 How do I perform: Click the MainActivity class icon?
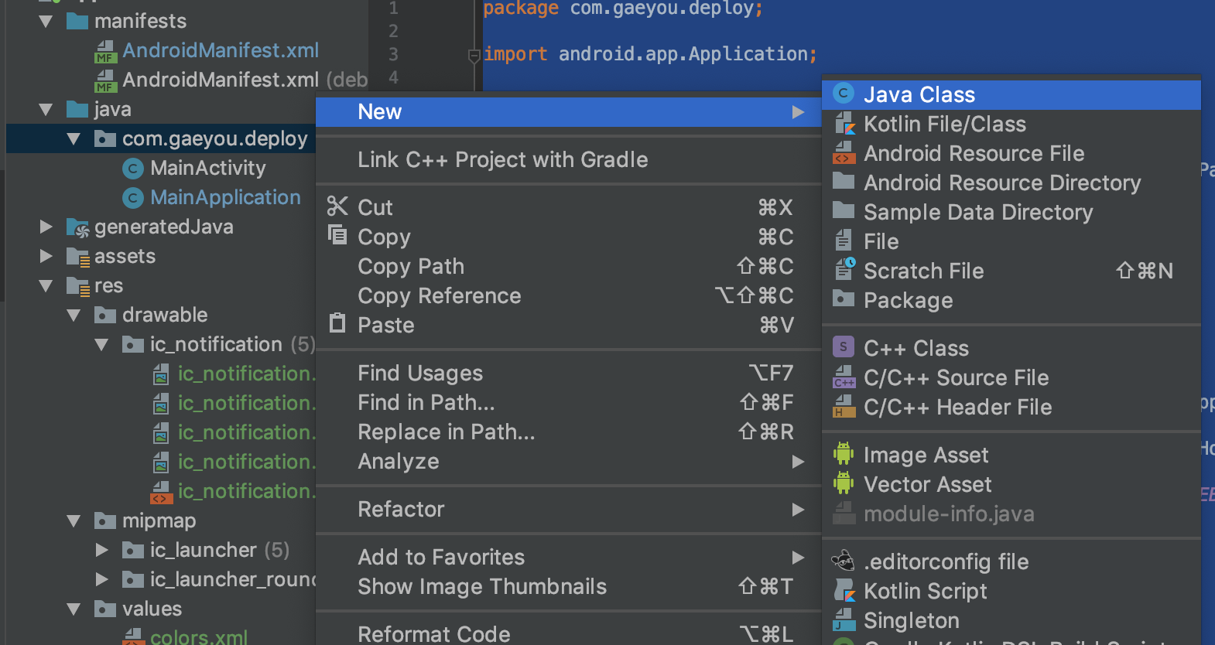[133, 169]
